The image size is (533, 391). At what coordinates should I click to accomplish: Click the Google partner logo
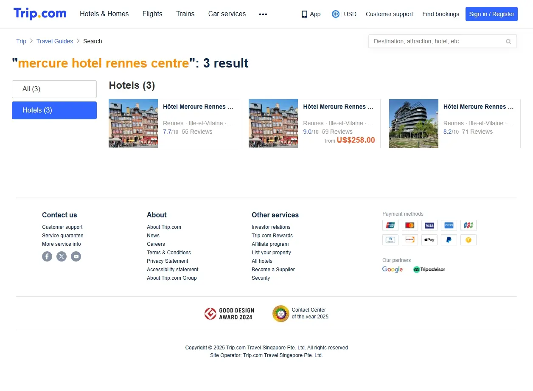[x=393, y=270]
